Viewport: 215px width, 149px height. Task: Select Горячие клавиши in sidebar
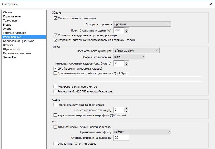15,33
